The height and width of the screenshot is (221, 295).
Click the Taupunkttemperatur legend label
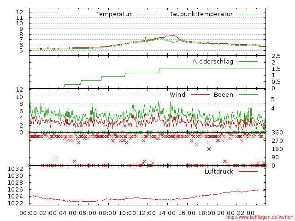click(x=201, y=14)
